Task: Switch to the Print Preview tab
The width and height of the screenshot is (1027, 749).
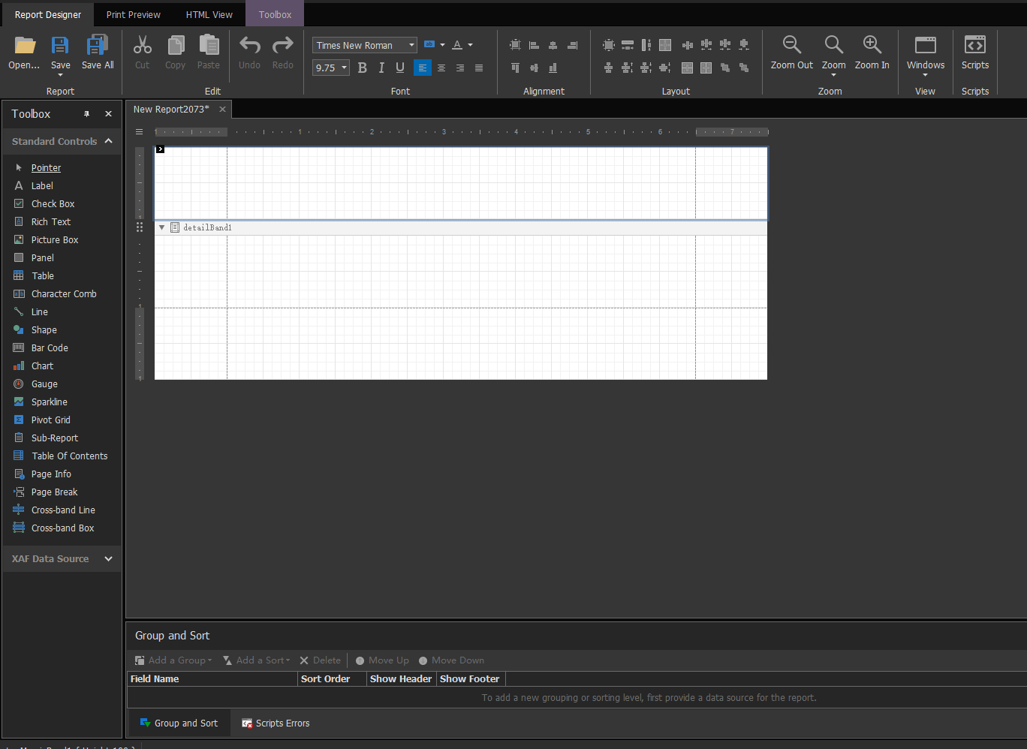Action: pos(134,14)
